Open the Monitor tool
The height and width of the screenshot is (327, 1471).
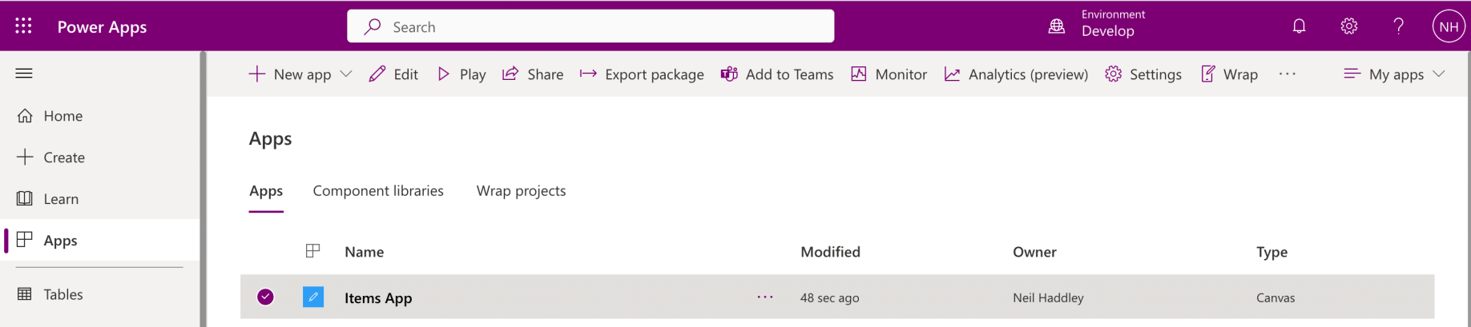point(889,74)
